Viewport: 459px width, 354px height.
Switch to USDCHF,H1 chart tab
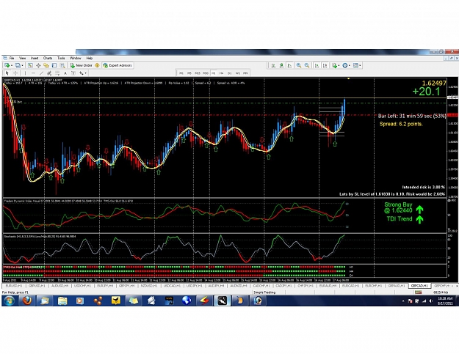pos(82,286)
